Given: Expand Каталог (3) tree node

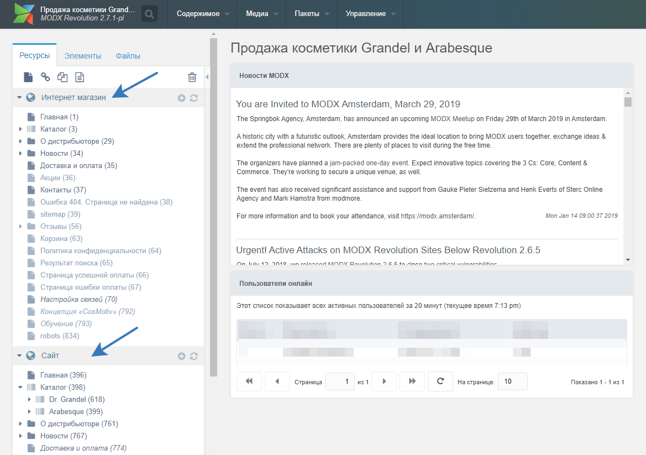Looking at the screenshot, I should (x=20, y=129).
